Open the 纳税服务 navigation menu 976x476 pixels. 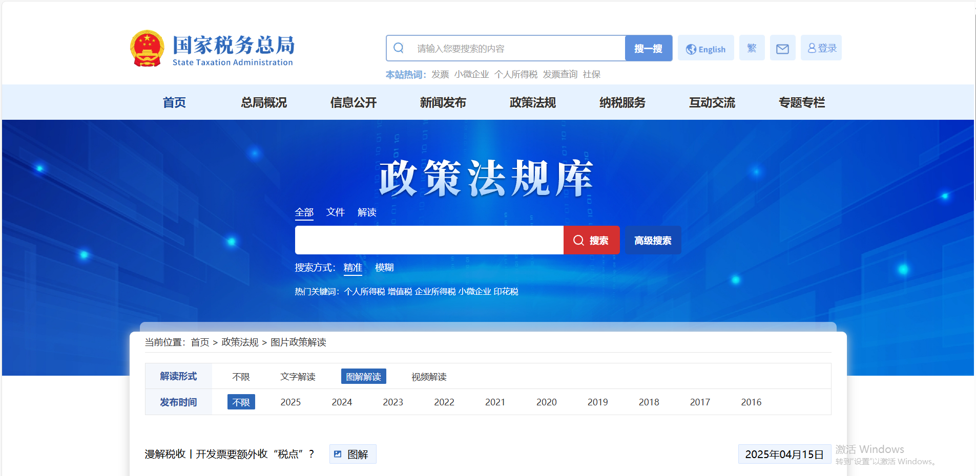pyautogui.click(x=622, y=102)
